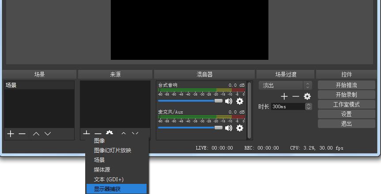Adjust the 麦克风/Aux volume slider
381x194 pixels.
[x=190, y=128]
